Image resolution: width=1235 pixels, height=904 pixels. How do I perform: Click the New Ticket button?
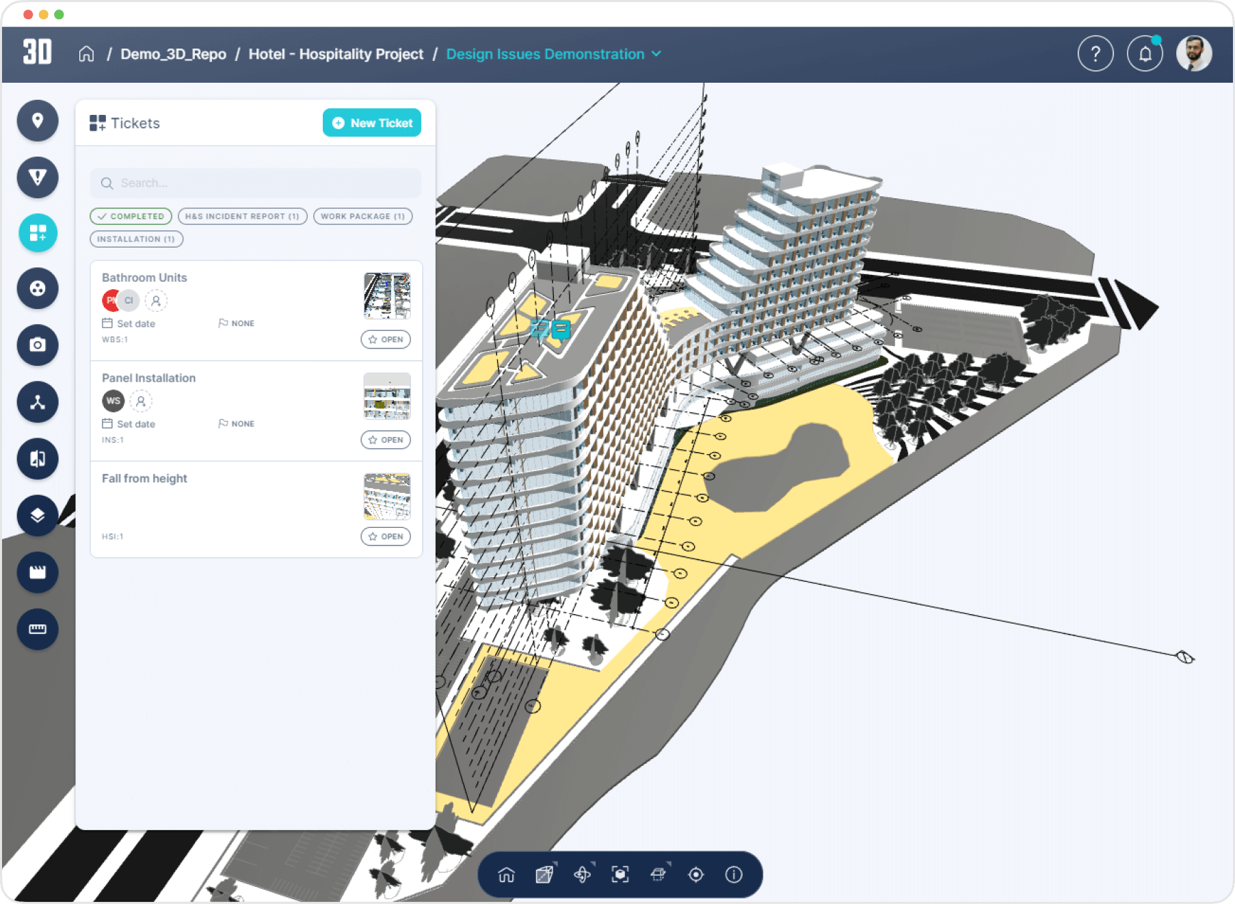click(x=371, y=123)
